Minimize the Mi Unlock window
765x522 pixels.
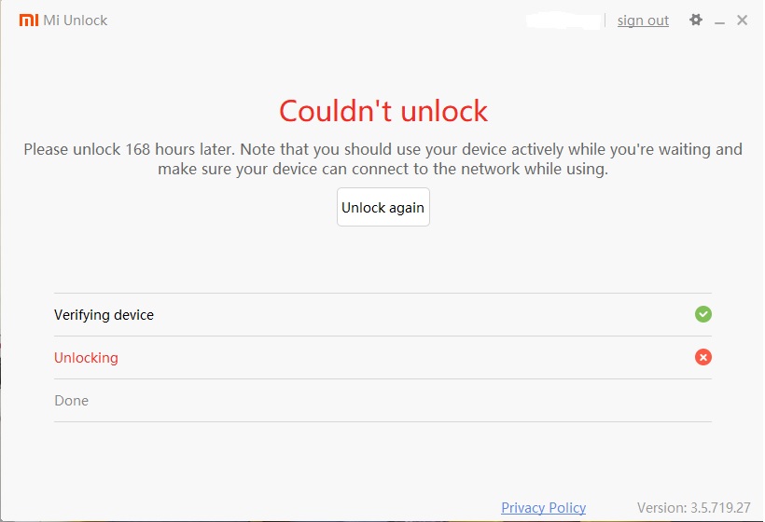click(x=719, y=21)
